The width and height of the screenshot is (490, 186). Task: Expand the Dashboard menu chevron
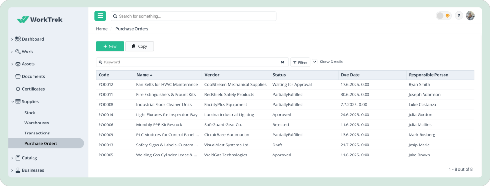(x=12, y=39)
